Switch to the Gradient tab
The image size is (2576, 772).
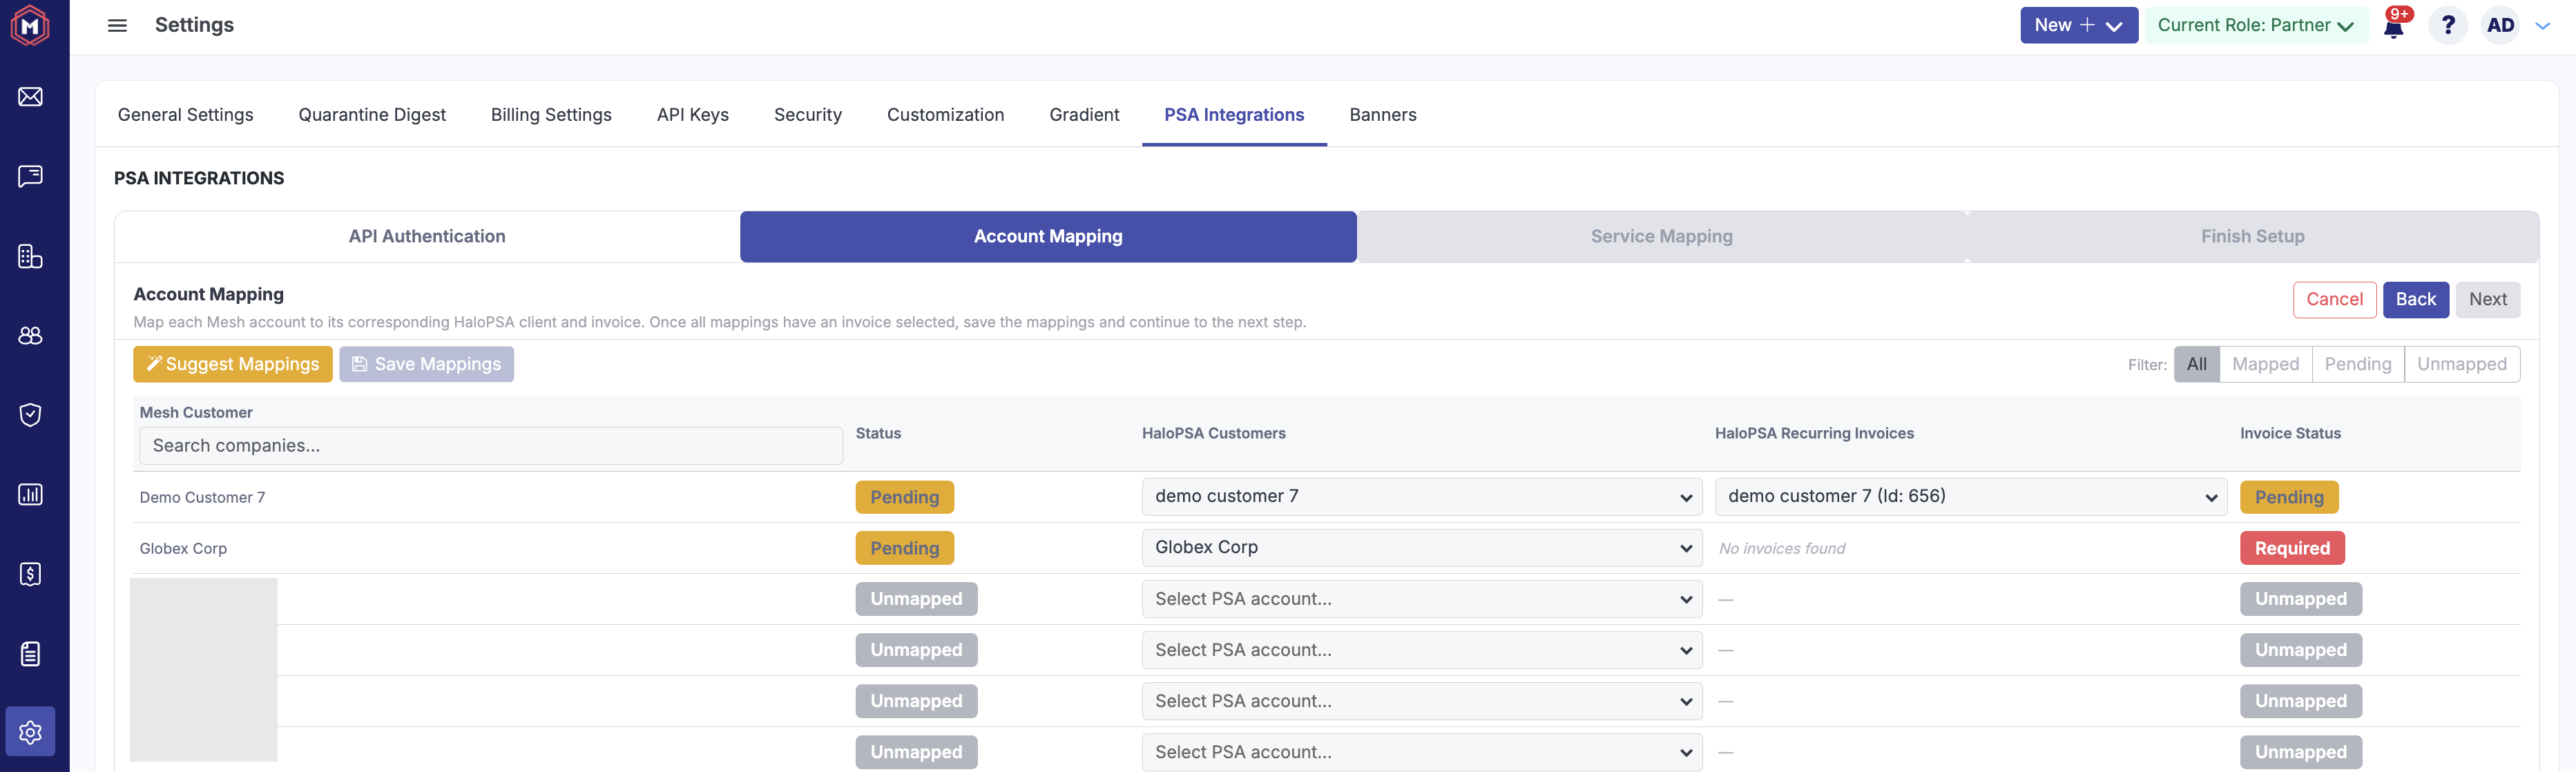click(x=1084, y=115)
